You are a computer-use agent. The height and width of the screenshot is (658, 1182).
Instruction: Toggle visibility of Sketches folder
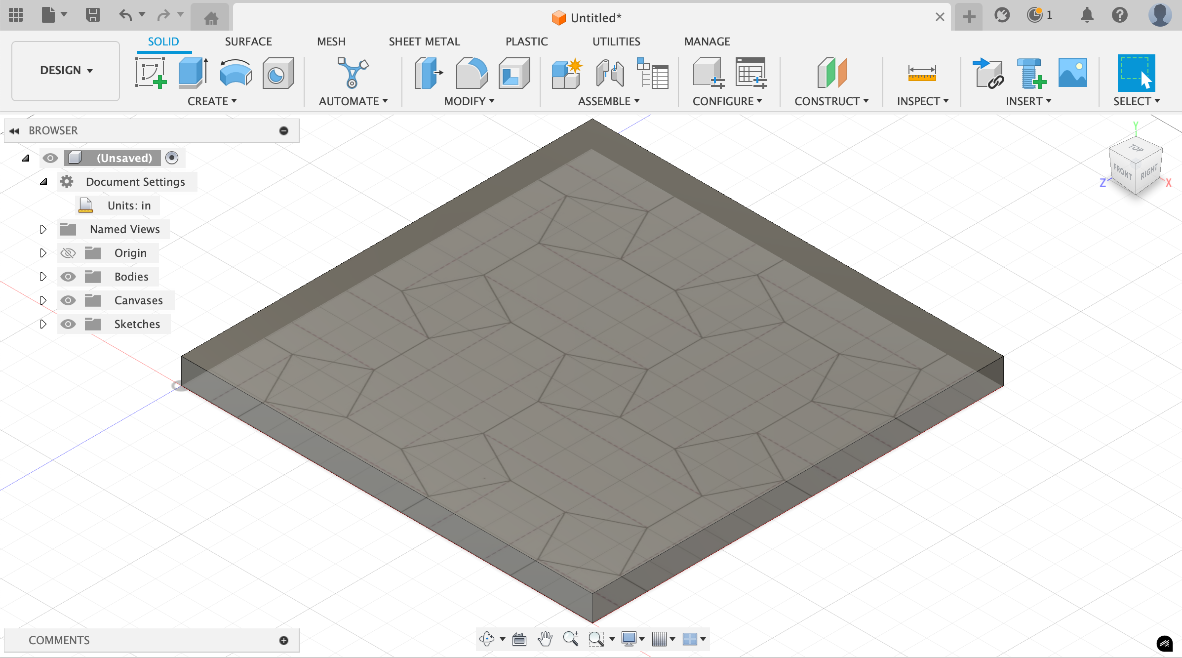[x=69, y=324]
